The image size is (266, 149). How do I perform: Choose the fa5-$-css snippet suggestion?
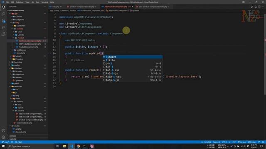click(x=133, y=70)
